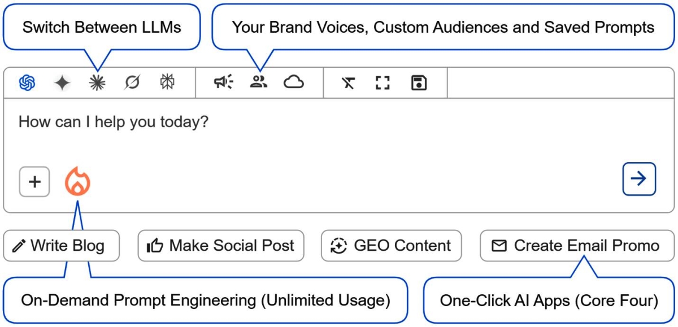Open Brand Voices megaphone icon

[224, 82]
